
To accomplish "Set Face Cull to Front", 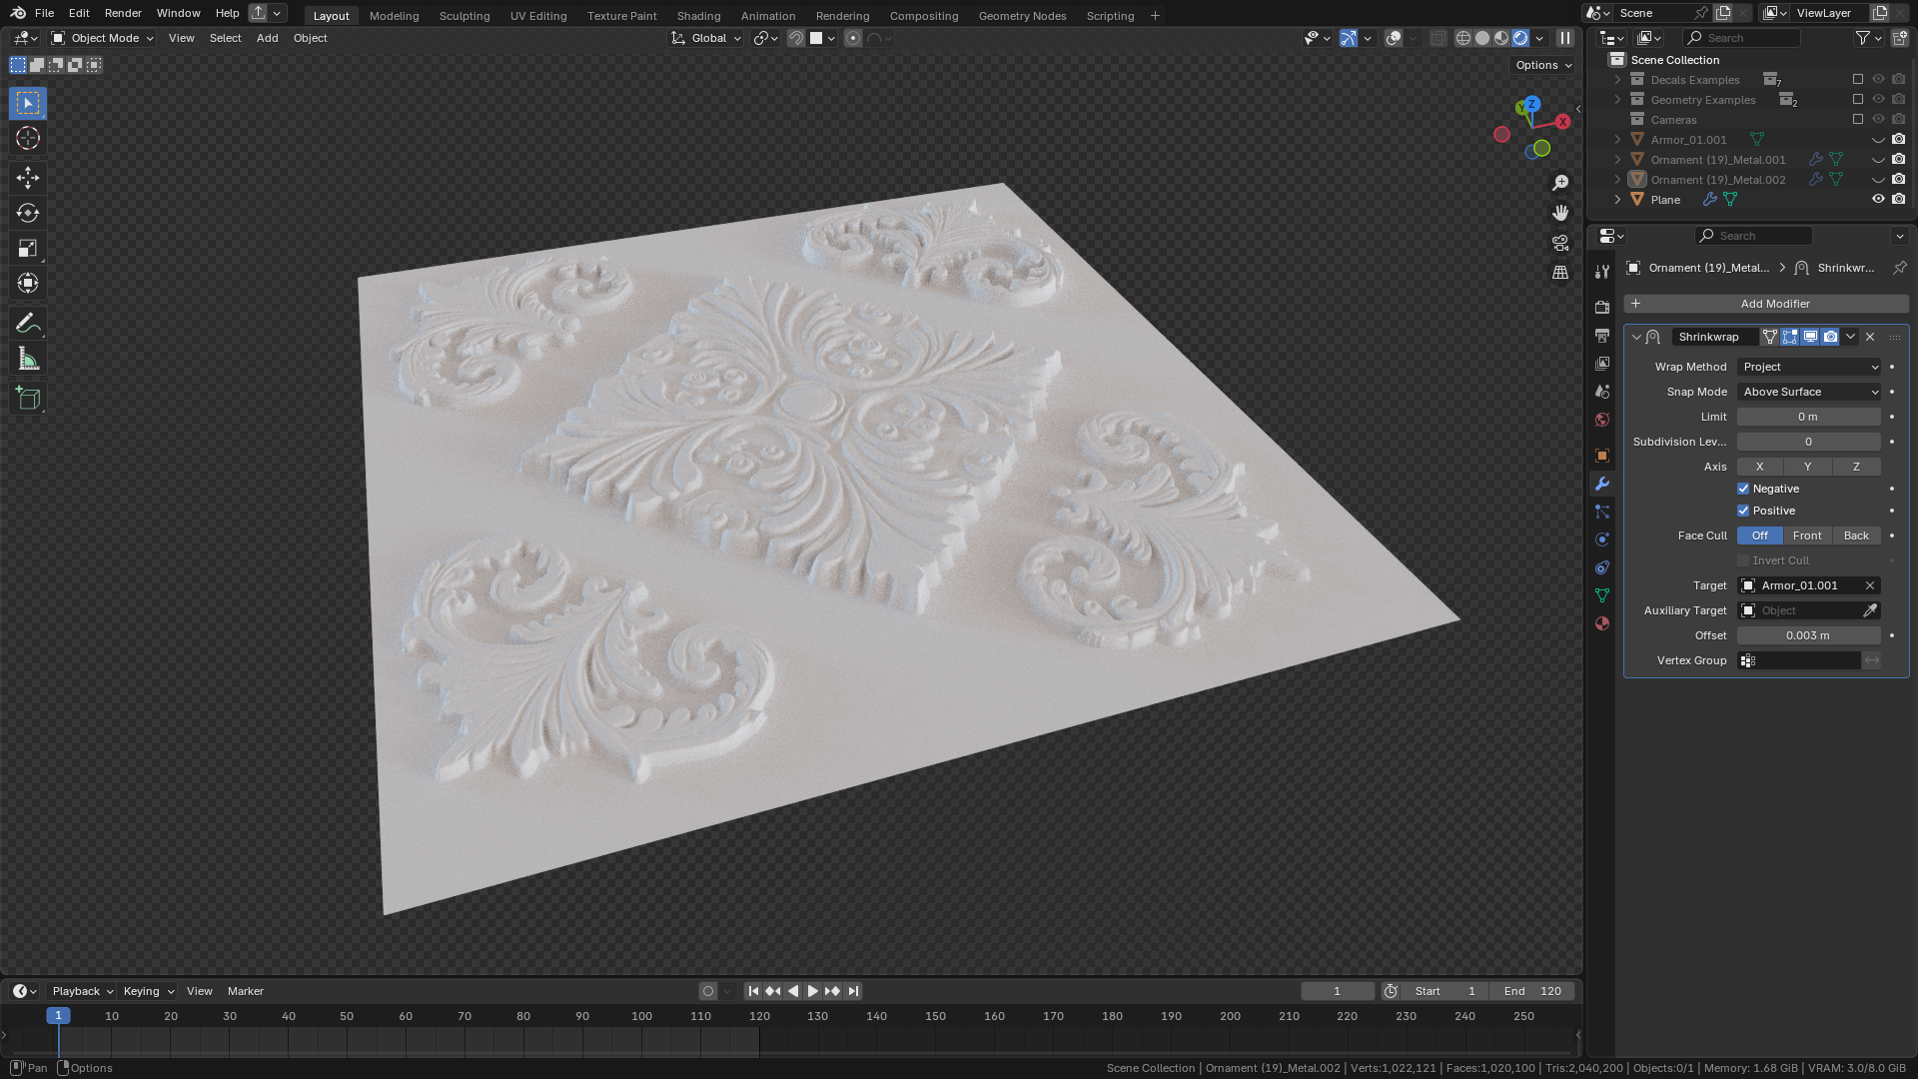I will [x=1807, y=536].
